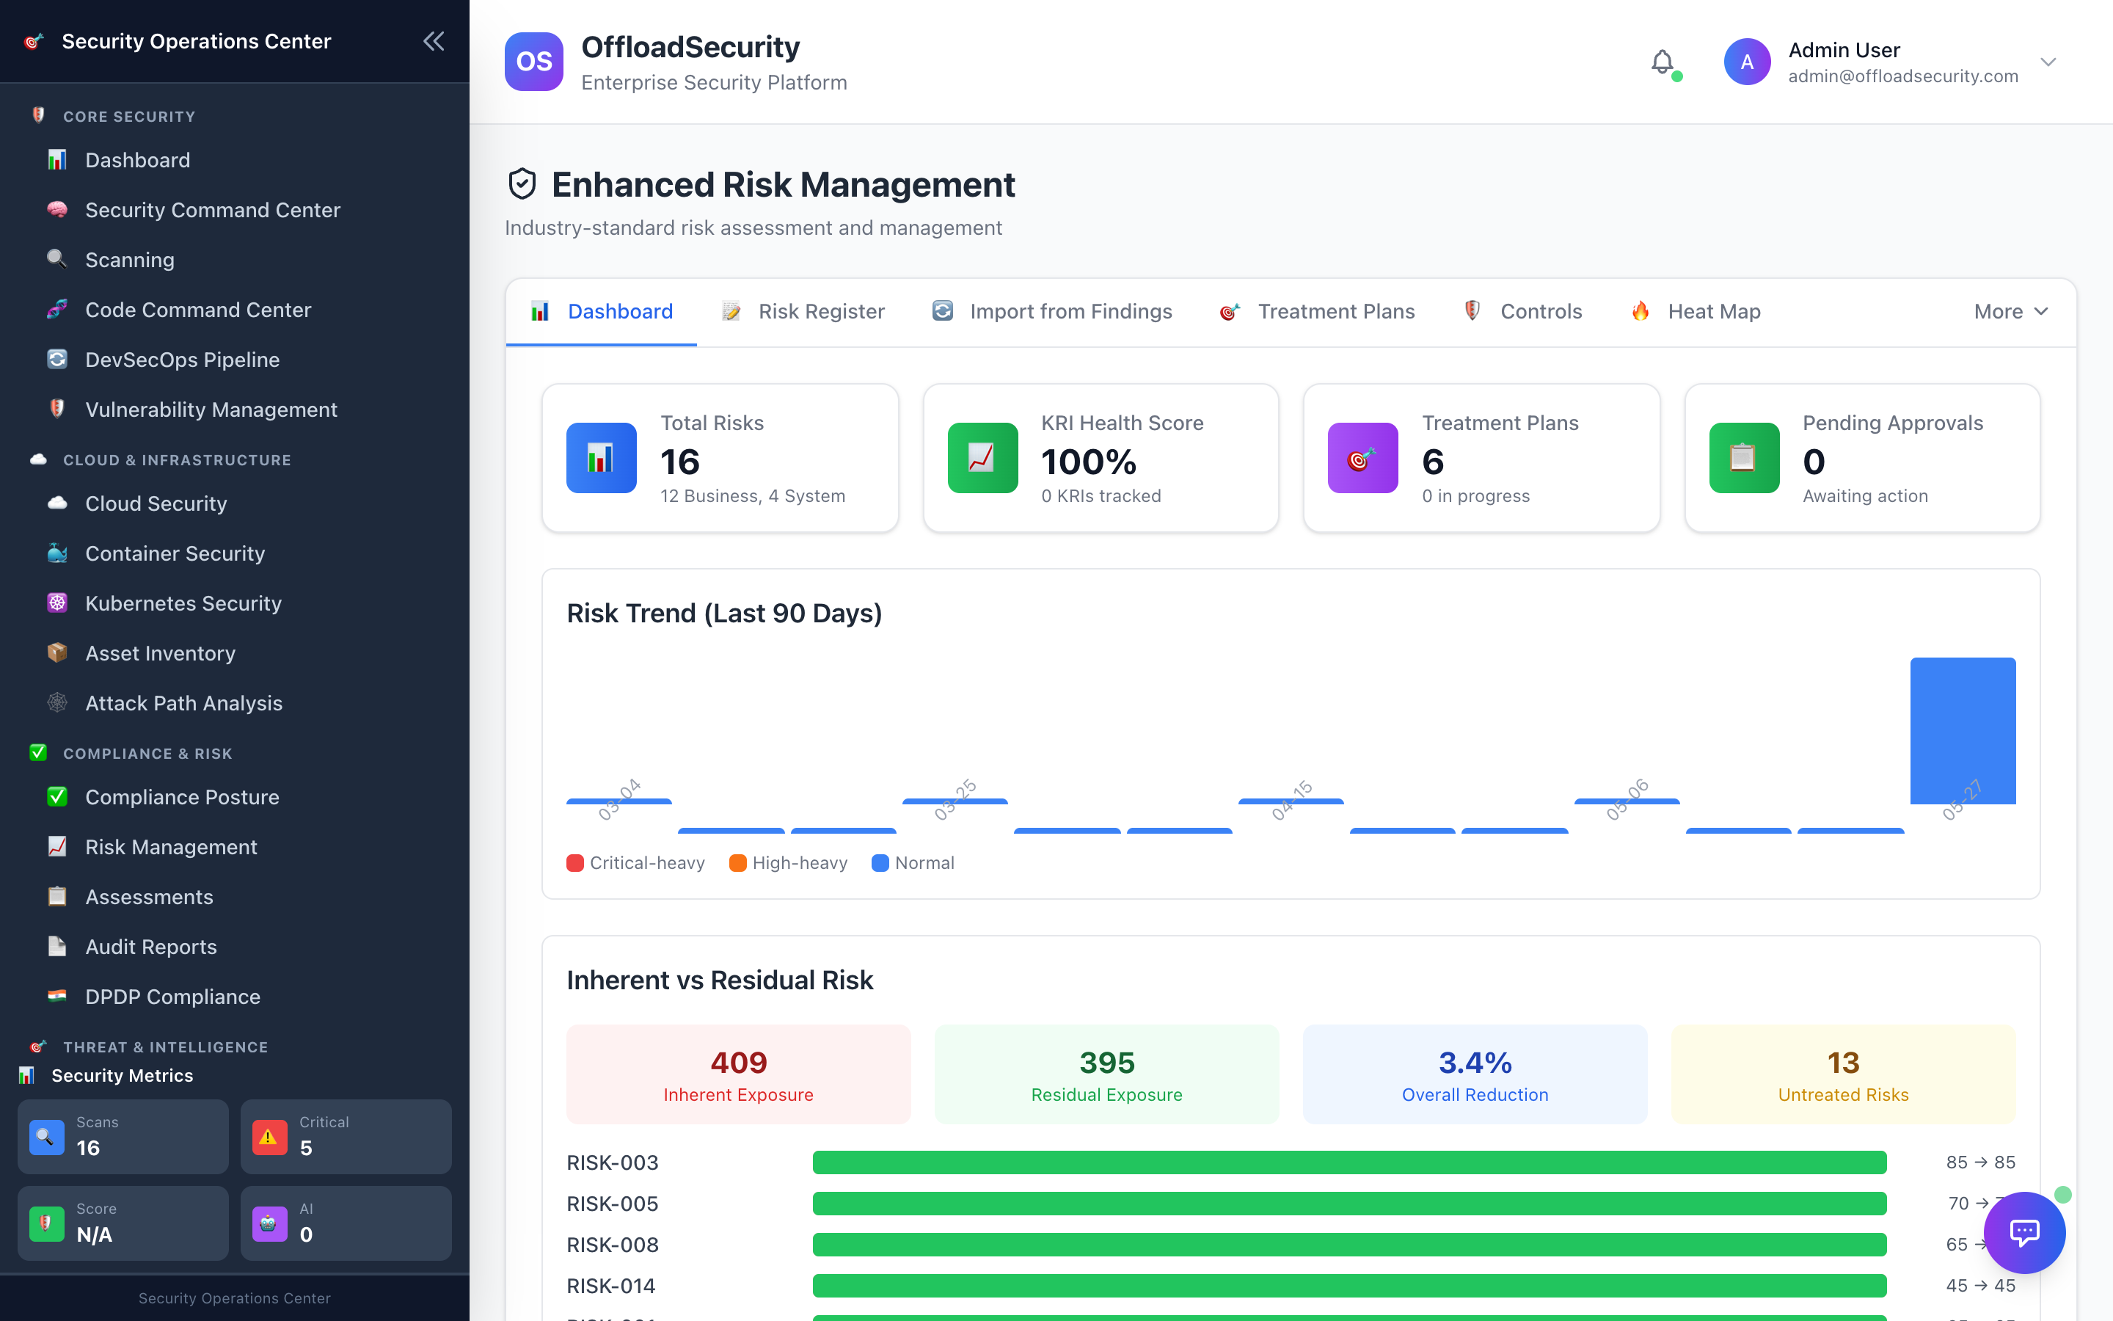Screen dimensions: 2113x1321
Task: Click RISK-005 label
Action: coord(612,1204)
